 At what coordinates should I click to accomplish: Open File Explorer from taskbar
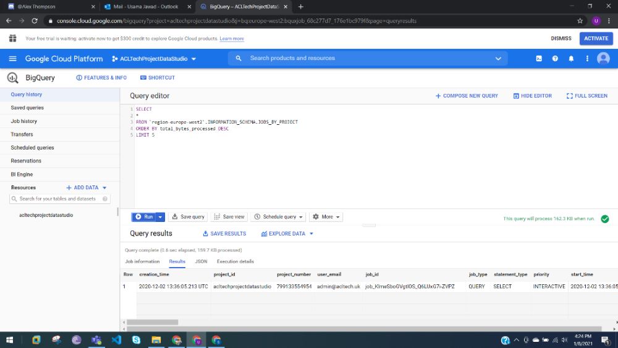tap(156, 340)
